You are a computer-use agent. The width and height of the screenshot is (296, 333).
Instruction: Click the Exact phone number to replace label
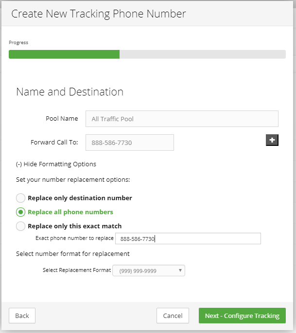[74, 238]
